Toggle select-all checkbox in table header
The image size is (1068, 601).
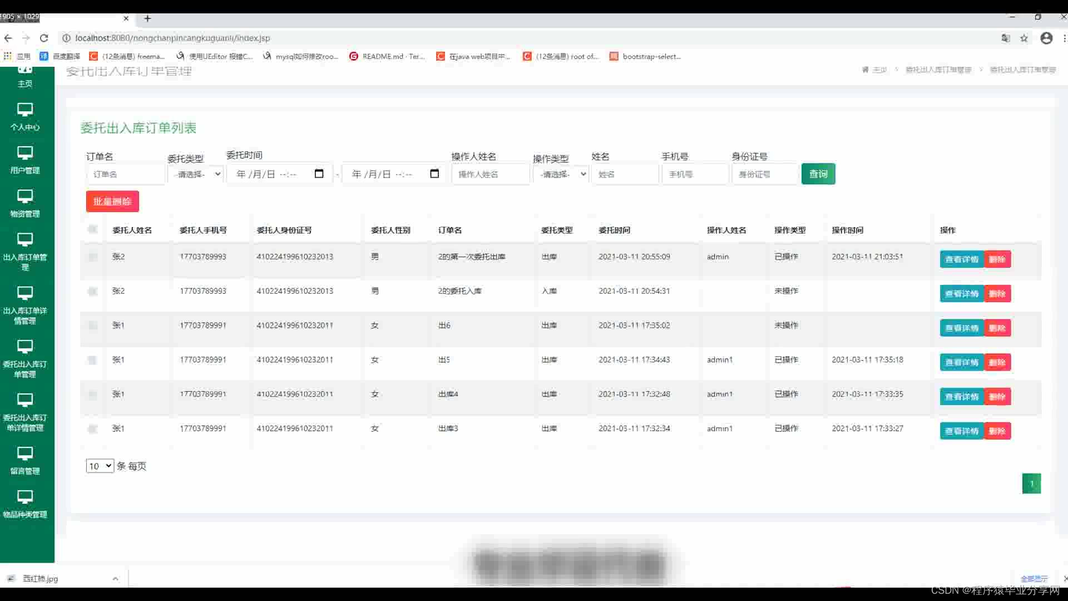[92, 229]
